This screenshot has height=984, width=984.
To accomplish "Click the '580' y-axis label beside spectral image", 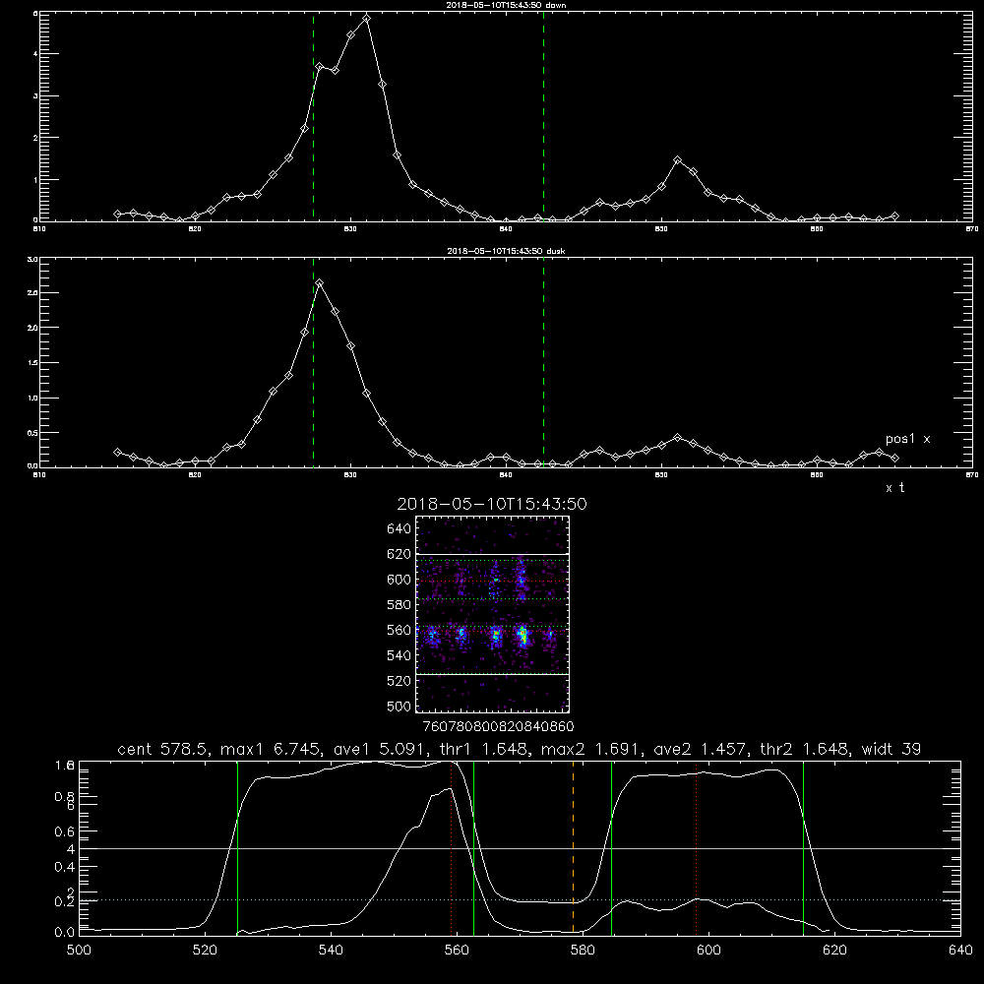I will [400, 605].
